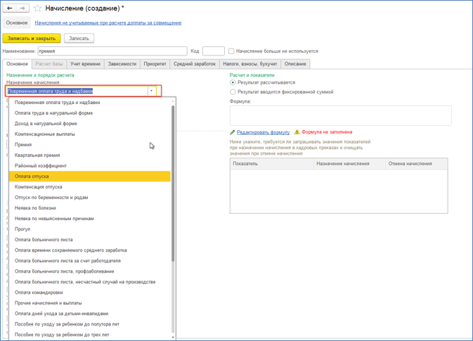473x341 pixels.
Task: Open the Зависимости tab
Action: pyautogui.click(x=122, y=64)
